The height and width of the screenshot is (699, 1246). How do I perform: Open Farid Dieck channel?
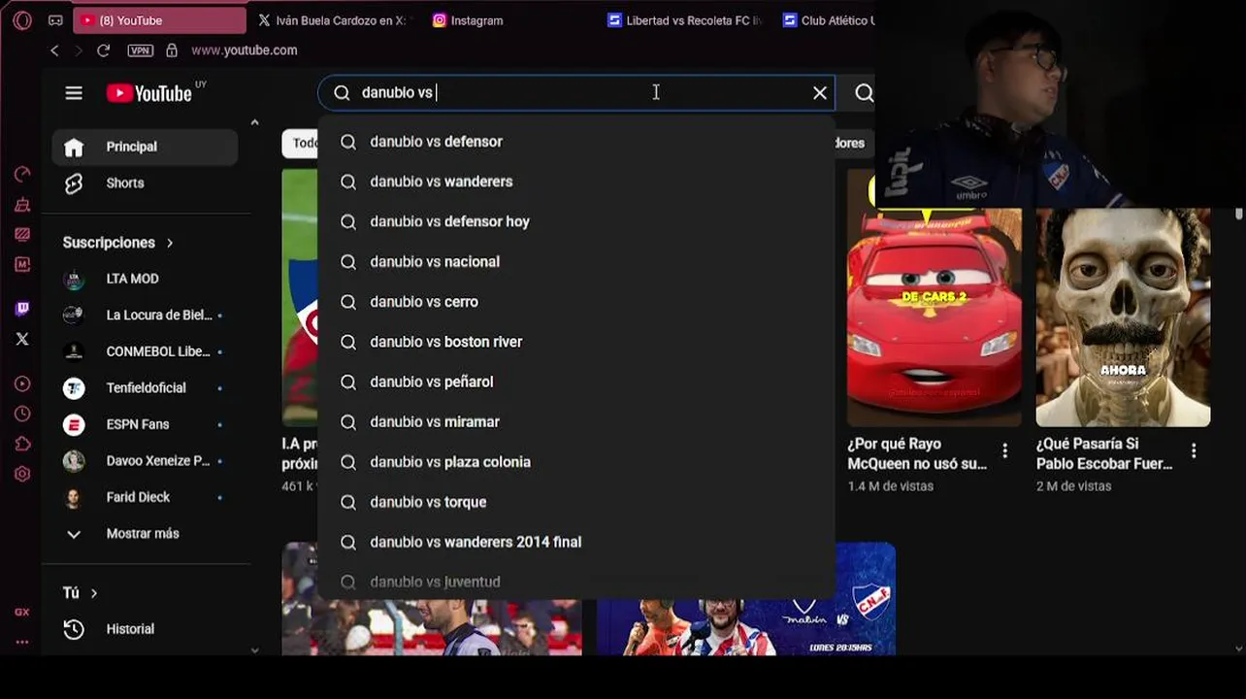(x=145, y=497)
